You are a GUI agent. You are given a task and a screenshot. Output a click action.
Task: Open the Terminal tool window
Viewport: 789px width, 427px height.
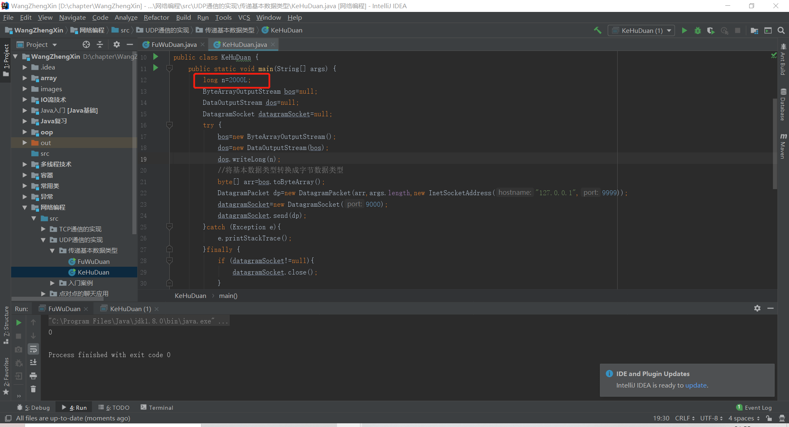tap(157, 408)
